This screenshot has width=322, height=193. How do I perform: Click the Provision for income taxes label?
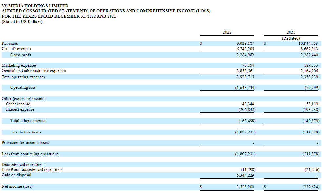(25, 143)
